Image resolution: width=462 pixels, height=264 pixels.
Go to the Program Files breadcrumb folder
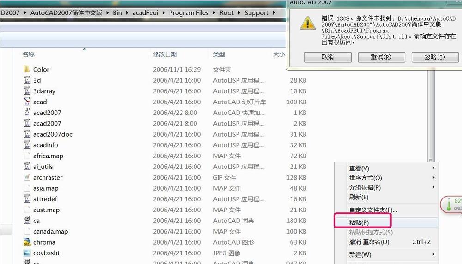[188, 12]
